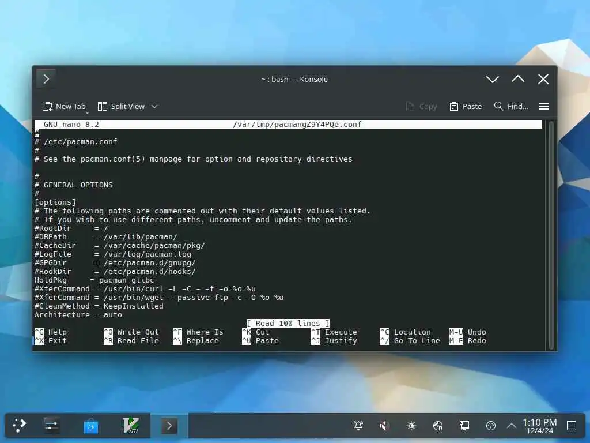Launch Vim from the taskbar
This screenshot has width=590, height=443.
click(x=131, y=426)
